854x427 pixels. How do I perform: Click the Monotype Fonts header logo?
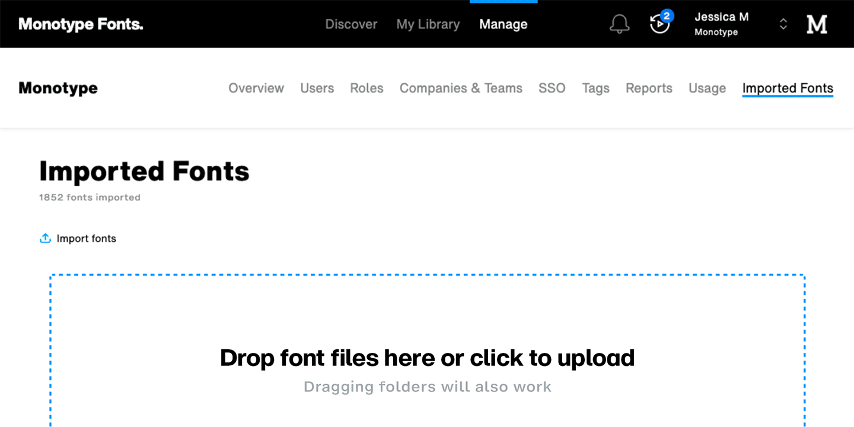[81, 24]
